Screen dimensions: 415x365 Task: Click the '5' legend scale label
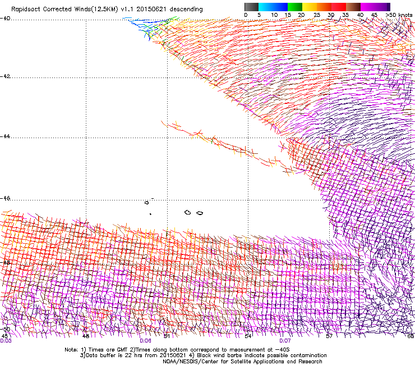point(259,15)
